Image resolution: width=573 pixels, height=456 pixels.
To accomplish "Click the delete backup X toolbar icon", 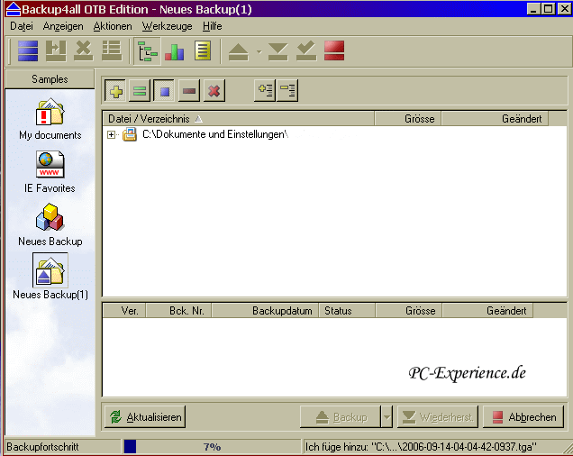I will click(x=83, y=50).
